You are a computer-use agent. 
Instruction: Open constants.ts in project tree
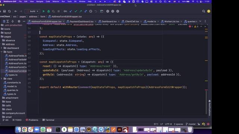(x=12, y=83)
